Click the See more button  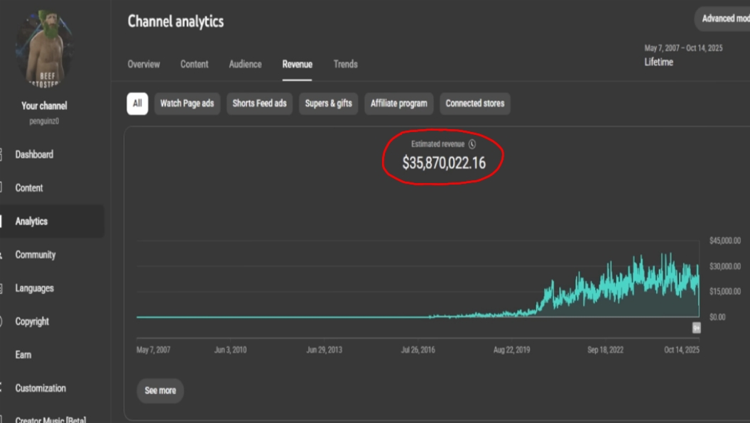(x=161, y=390)
